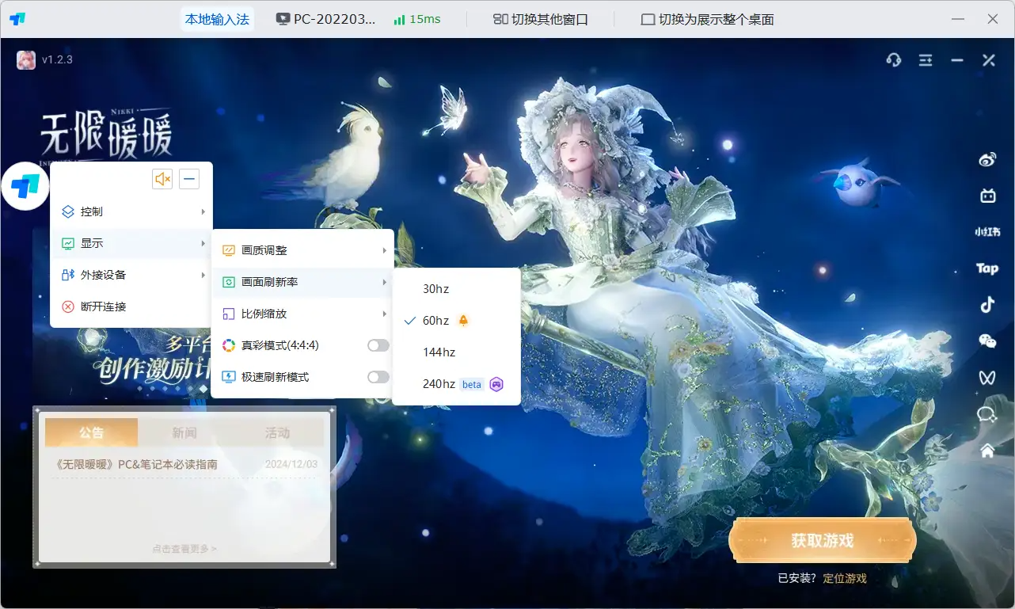1015x609 pixels.
Task: Expand the 外接设备 submenu arrow
Action: [x=203, y=275]
